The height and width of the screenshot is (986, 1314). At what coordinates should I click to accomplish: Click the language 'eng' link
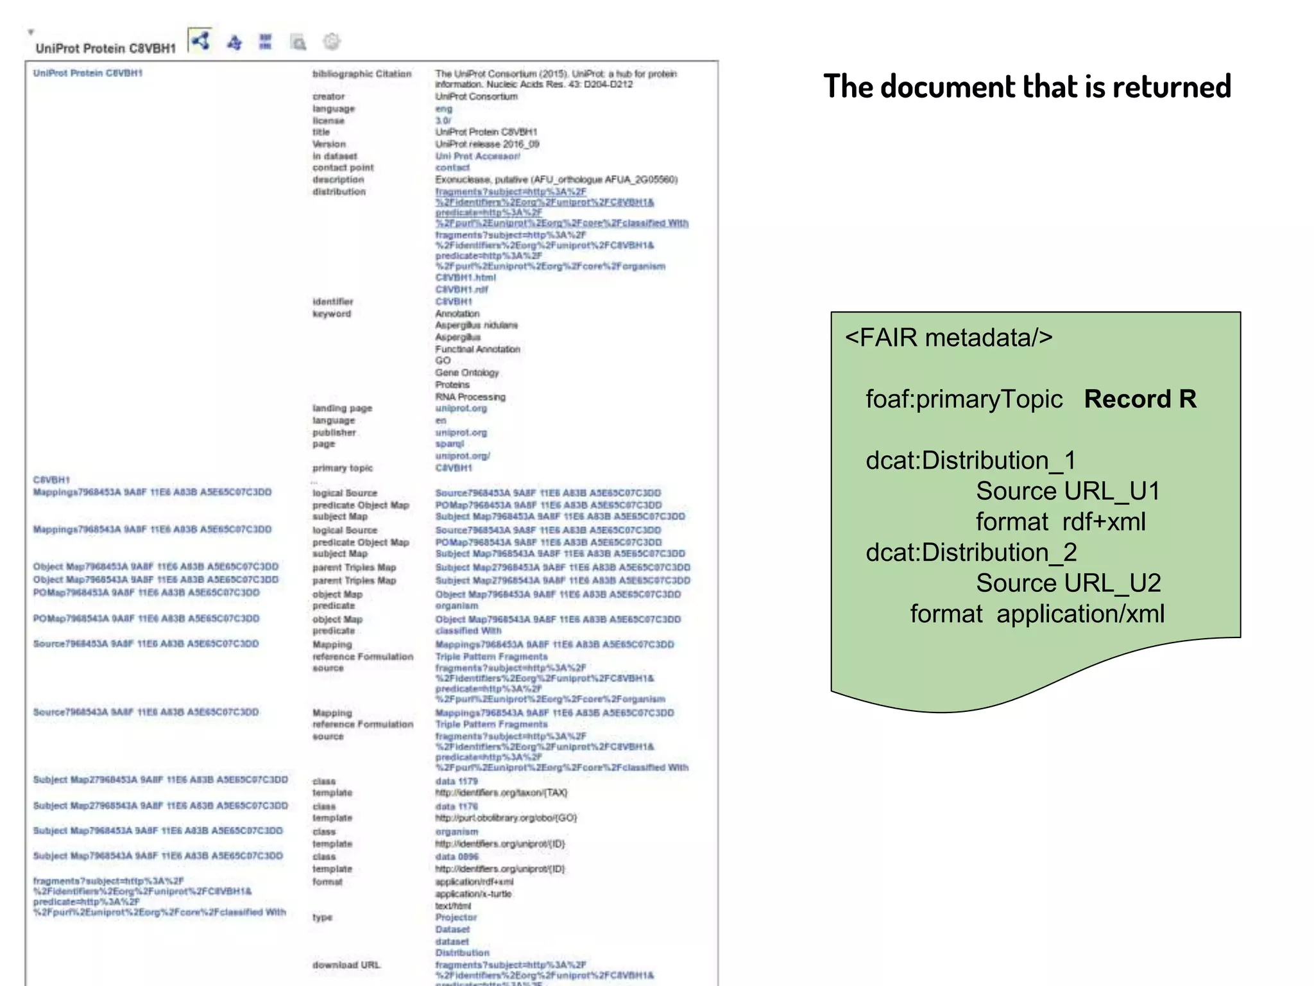pos(444,109)
